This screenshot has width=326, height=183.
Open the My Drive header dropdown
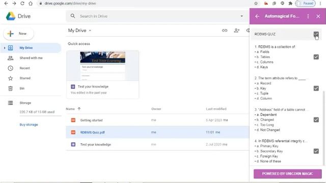coord(79,30)
